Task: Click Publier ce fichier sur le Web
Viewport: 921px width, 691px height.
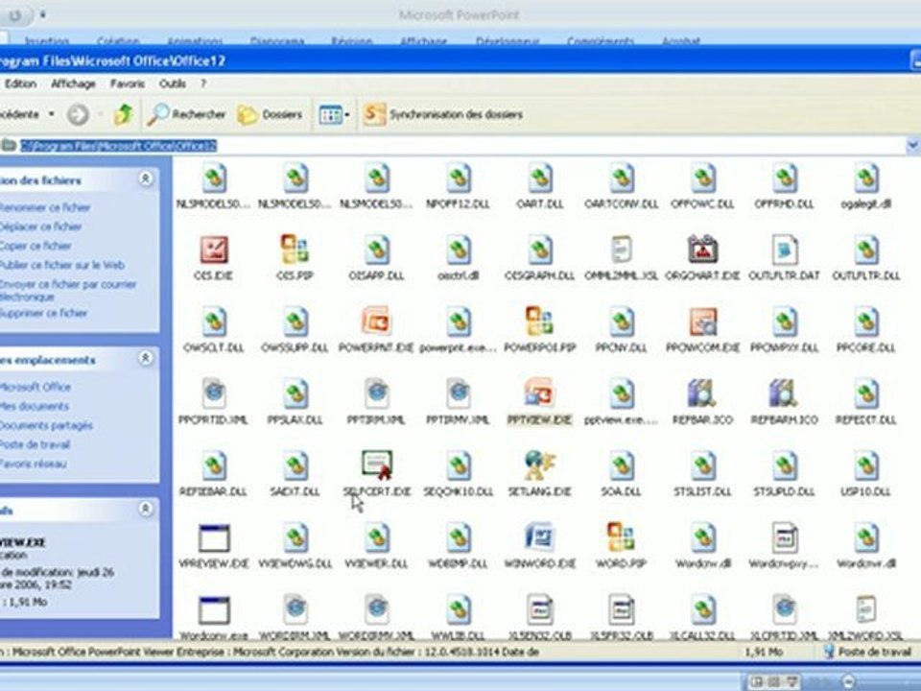Action: [61, 265]
